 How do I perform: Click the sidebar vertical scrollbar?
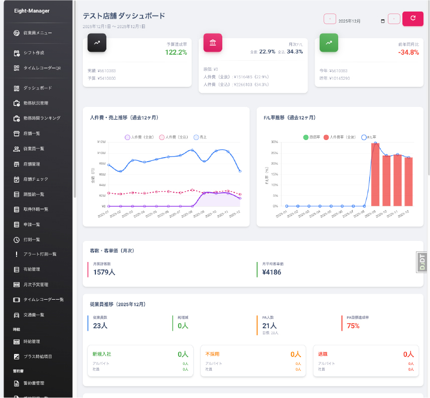coord(75,99)
